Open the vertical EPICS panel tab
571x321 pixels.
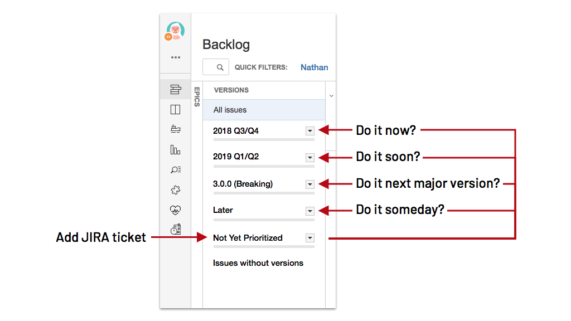point(197,97)
